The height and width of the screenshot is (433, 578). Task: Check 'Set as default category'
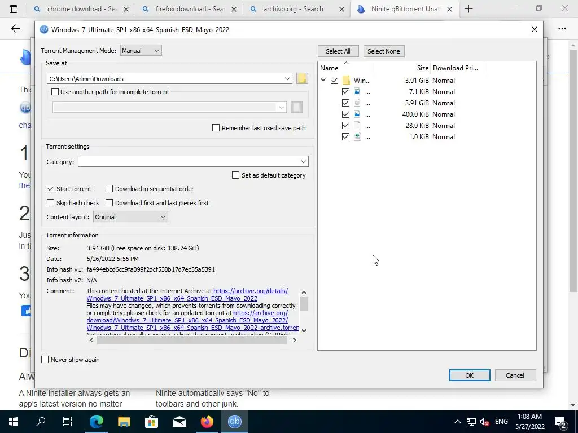235,175
